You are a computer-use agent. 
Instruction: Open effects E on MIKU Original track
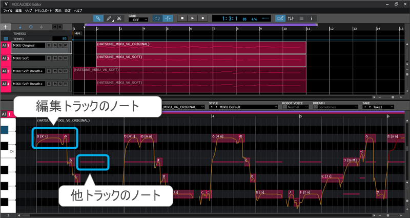(49, 45)
